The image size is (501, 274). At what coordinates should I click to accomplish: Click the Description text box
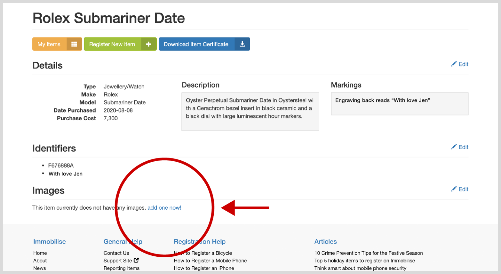[250, 112]
